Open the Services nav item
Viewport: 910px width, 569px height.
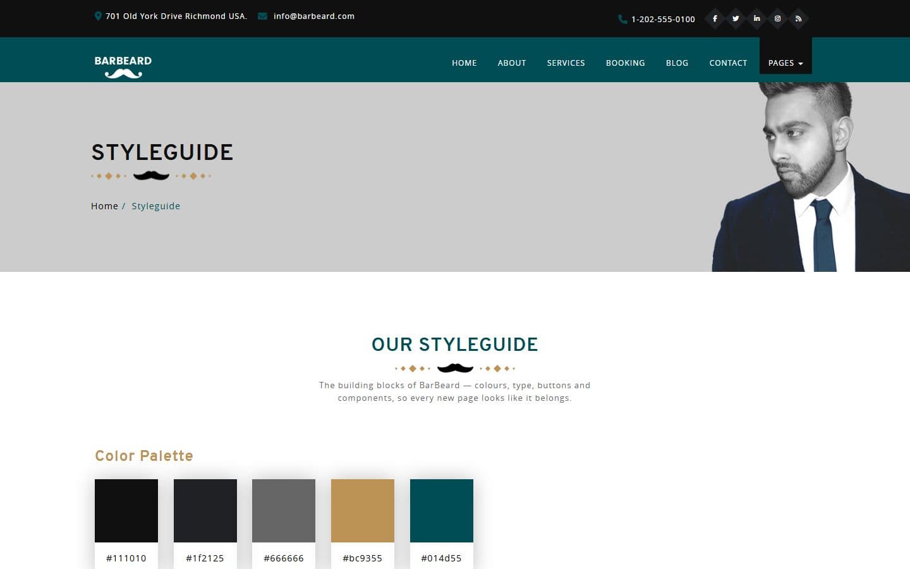[x=566, y=63]
